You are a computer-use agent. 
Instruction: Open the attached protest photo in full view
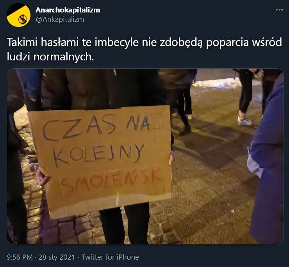coord(145,157)
